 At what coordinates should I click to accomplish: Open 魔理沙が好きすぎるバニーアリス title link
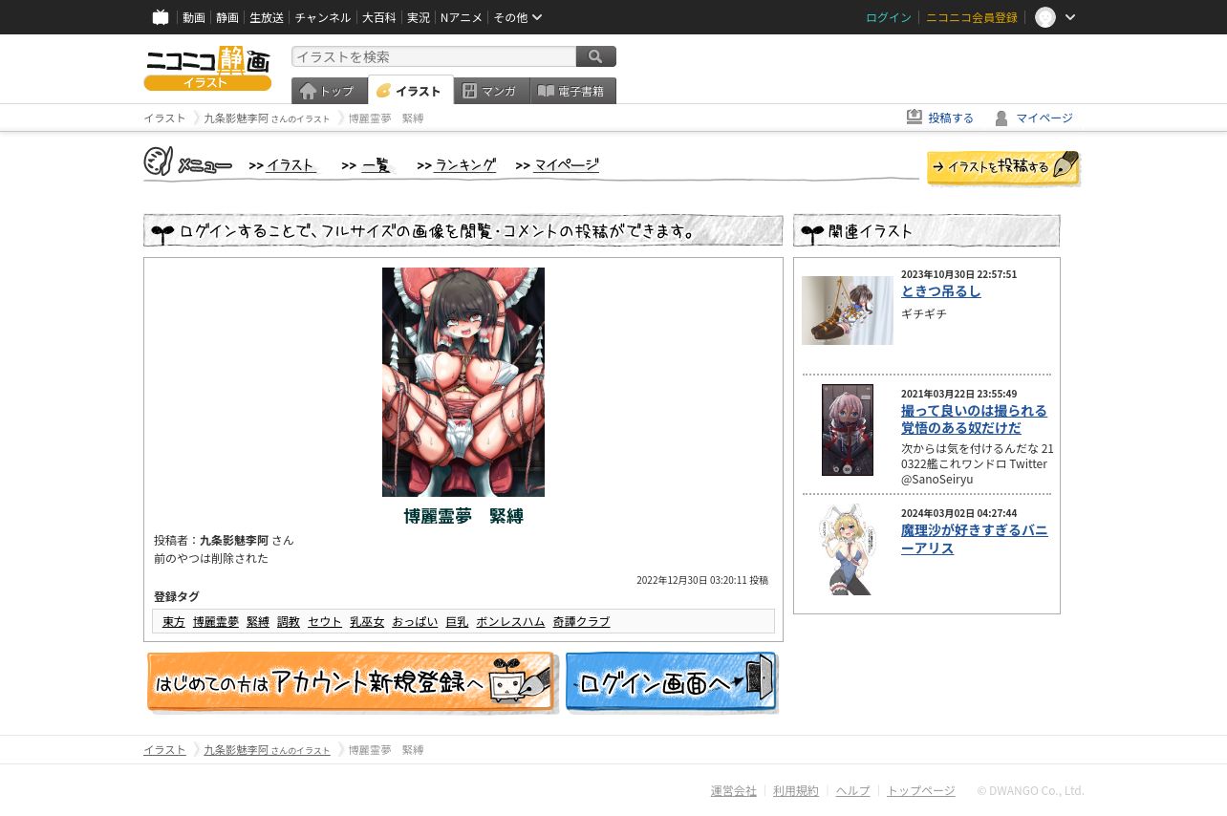pyautogui.click(x=975, y=539)
